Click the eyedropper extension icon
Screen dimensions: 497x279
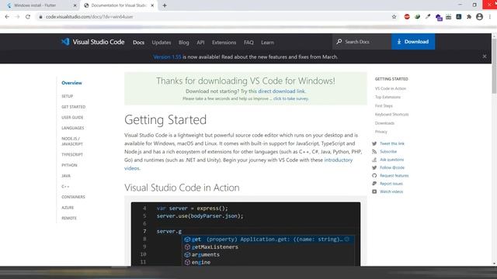pyautogui.click(x=428, y=17)
